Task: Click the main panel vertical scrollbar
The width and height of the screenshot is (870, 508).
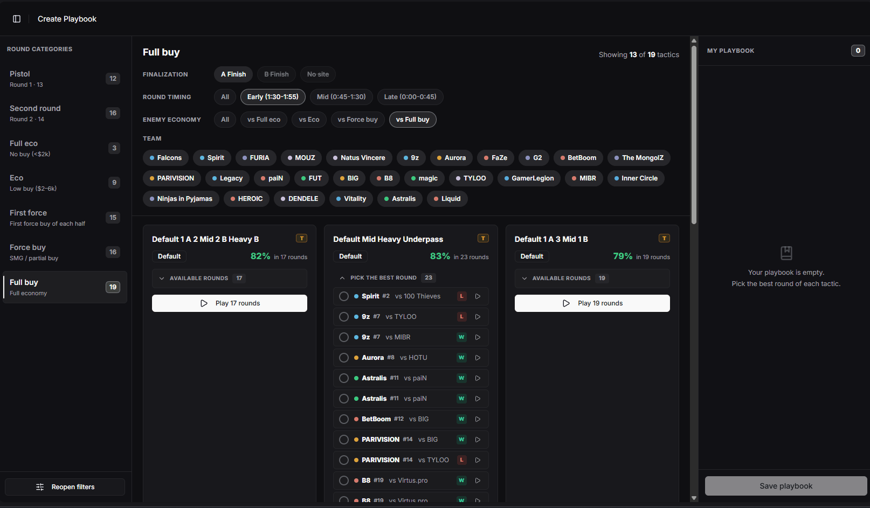Action: tap(694, 135)
